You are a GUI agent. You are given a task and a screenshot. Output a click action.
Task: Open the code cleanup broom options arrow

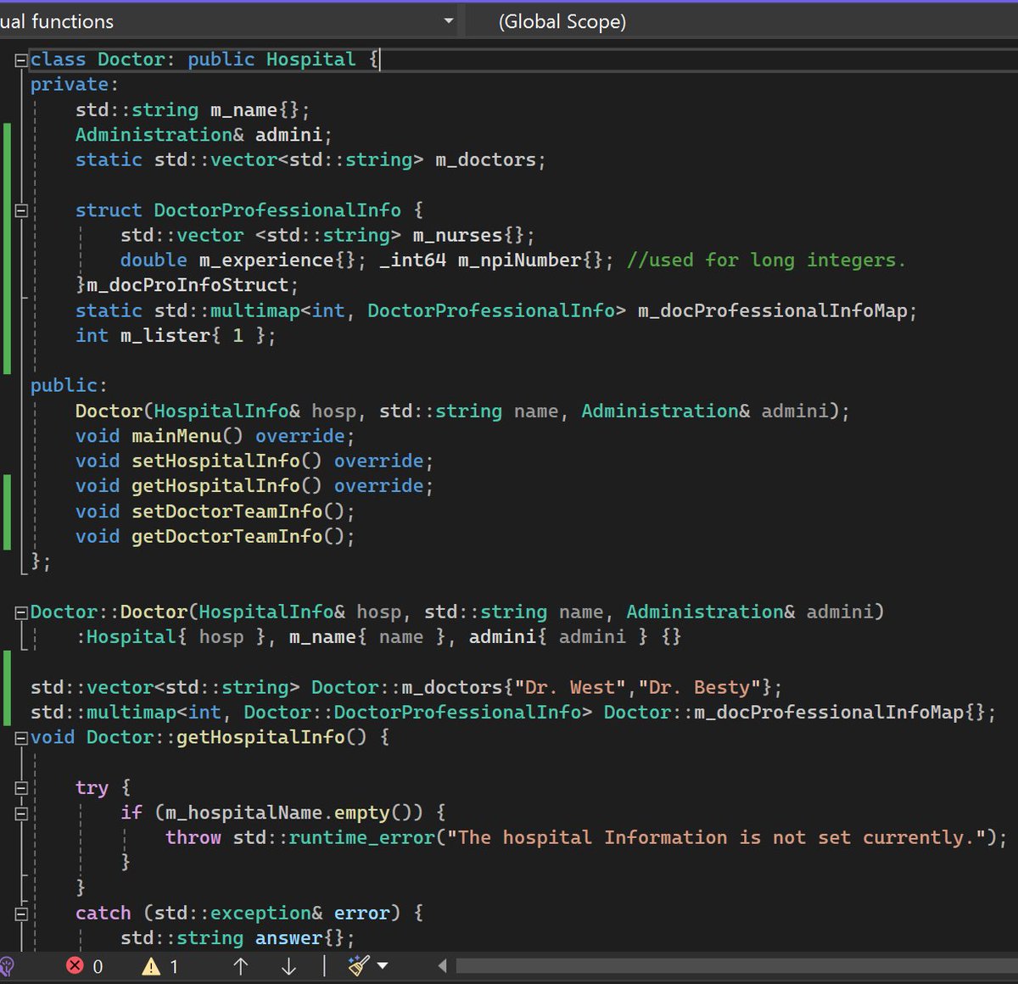[383, 965]
